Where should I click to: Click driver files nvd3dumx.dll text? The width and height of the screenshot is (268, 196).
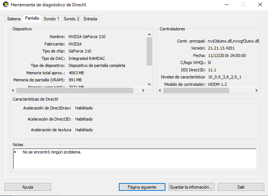coord(234,41)
